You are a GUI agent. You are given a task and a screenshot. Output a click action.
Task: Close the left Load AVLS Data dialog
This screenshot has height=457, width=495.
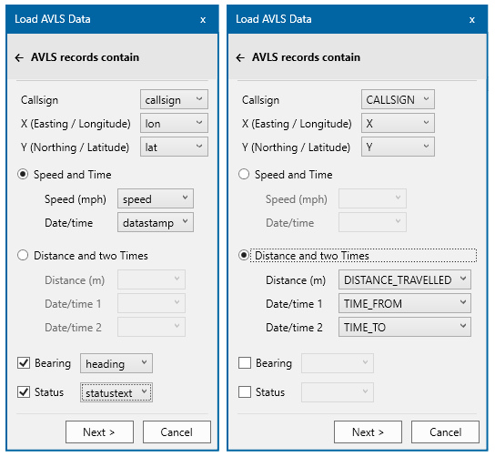(203, 20)
